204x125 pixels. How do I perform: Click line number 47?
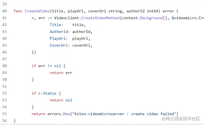click(x=4, y=59)
